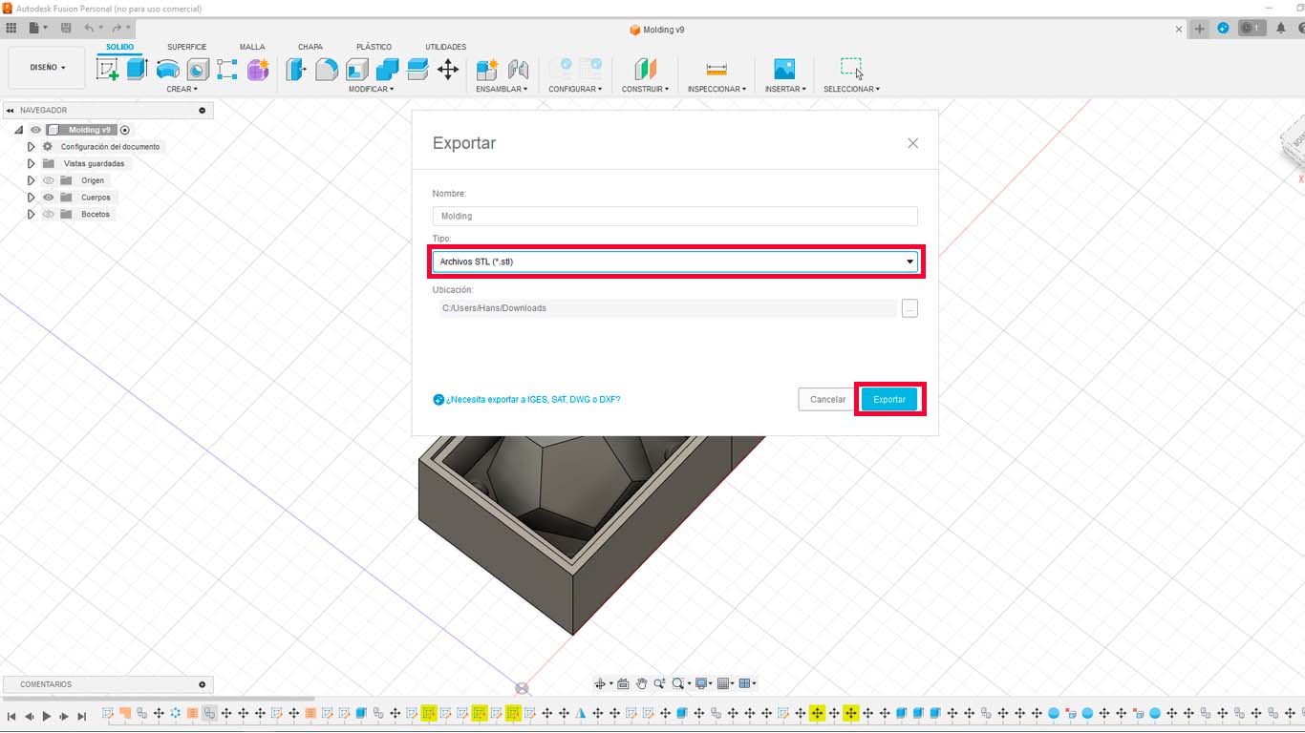The height and width of the screenshot is (733, 1305).
Task: Expand the Cuerpos tree node
Action: point(32,198)
